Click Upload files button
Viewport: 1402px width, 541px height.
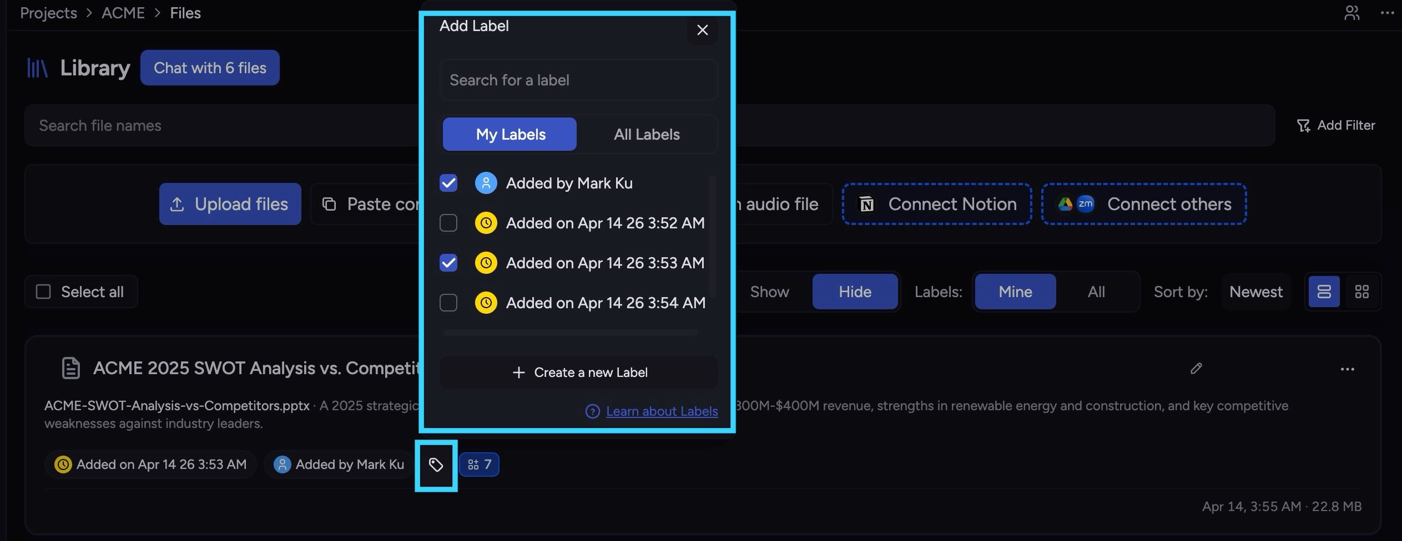[x=230, y=204]
